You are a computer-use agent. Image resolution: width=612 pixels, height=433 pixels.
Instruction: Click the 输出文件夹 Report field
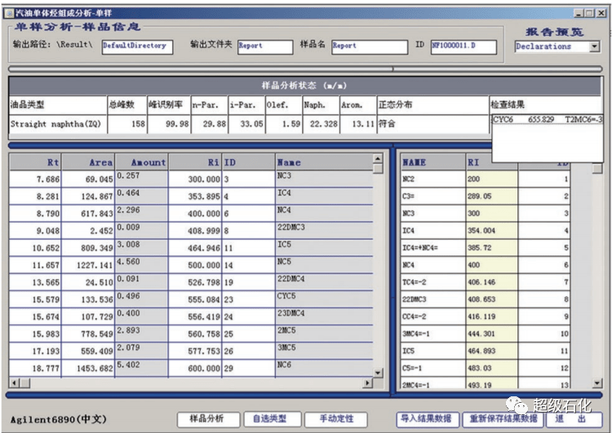coord(265,46)
